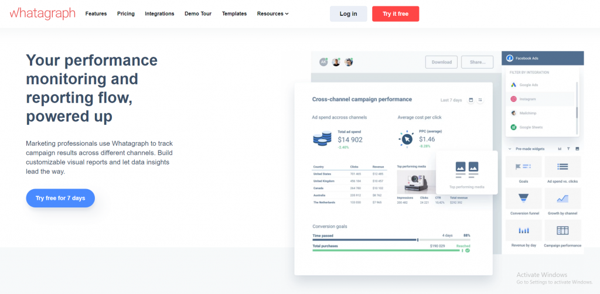Select Google Sheets in integration filter
Viewport: 600px width, 294px height.
click(x=541, y=127)
